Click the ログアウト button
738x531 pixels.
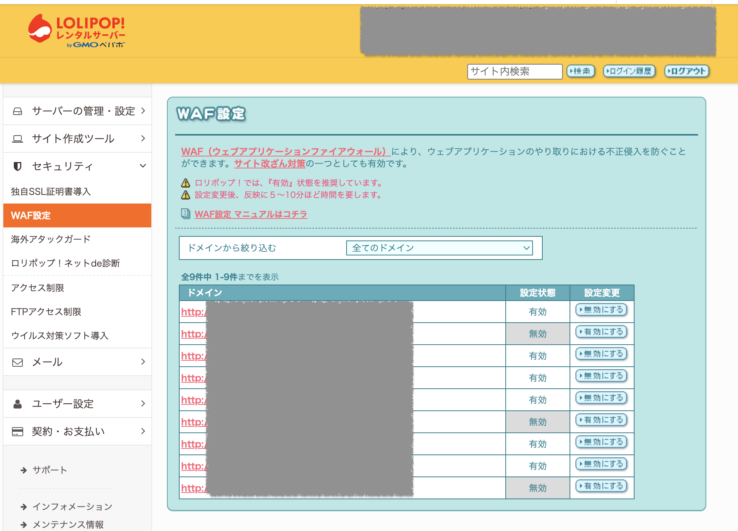click(686, 71)
